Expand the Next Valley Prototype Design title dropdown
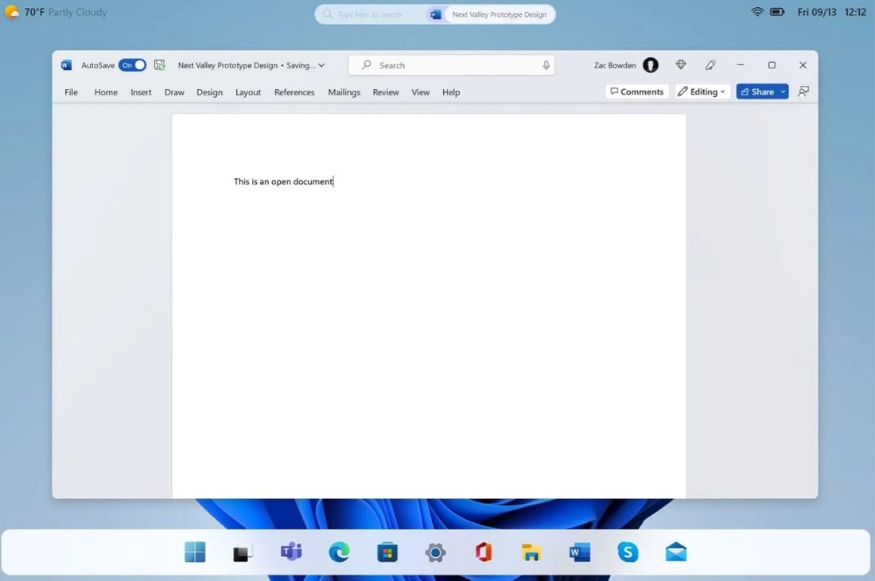The width and height of the screenshot is (875, 581). (x=321, y=64)
